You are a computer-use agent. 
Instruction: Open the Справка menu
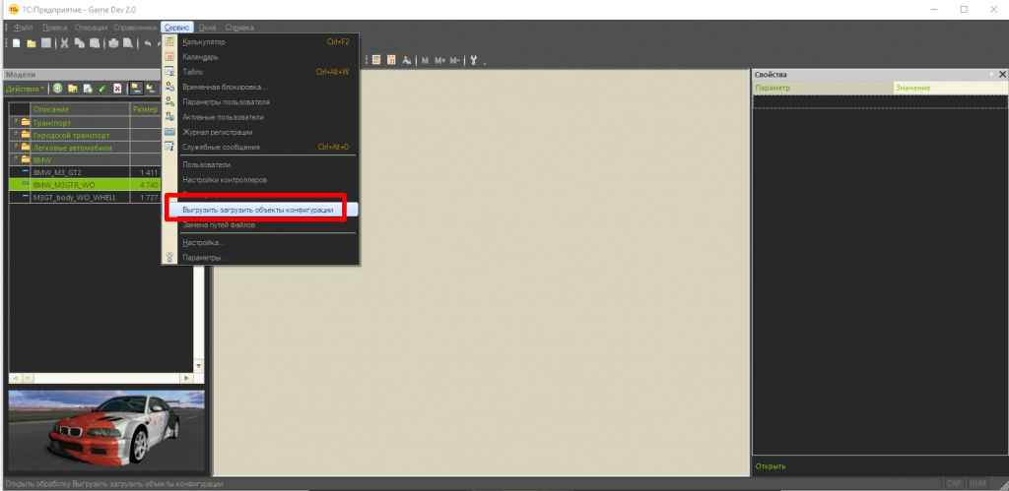(x=239, y=28)
